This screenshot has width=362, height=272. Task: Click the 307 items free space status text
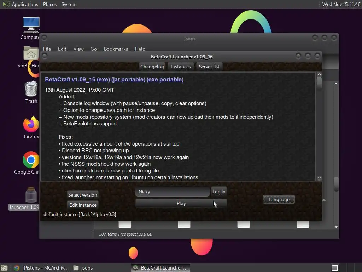(x=125, y=234)
